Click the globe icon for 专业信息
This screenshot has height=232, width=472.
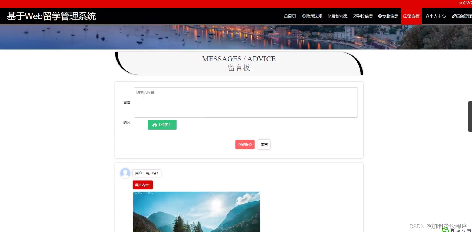pos(380,16)
